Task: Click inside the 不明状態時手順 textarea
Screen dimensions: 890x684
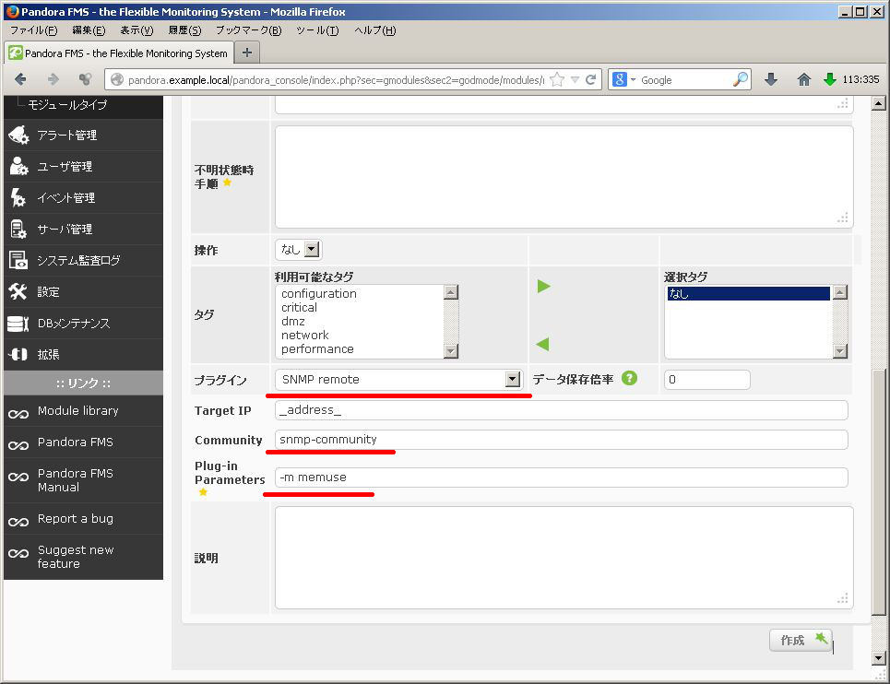Action: [564, 176]
